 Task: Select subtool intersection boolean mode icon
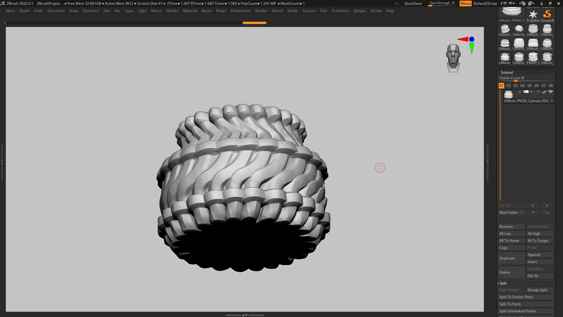[x=538, y=92]
